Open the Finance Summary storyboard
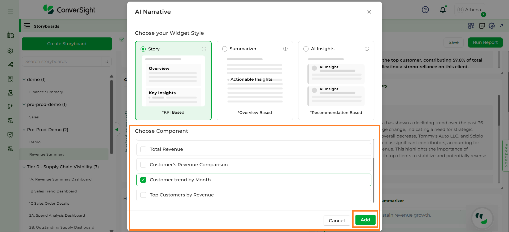Screen dimensions: 509x232 [46, 92]
